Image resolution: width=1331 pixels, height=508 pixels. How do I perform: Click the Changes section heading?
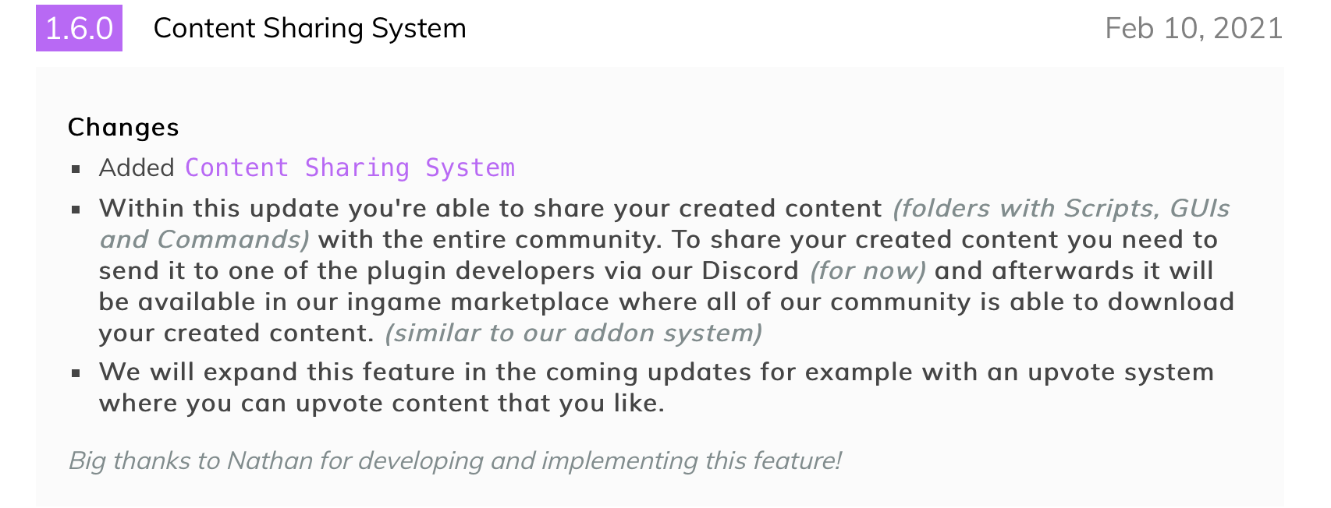pos(123,127)
